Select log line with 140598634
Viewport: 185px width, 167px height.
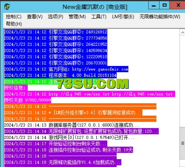(56, 51)
